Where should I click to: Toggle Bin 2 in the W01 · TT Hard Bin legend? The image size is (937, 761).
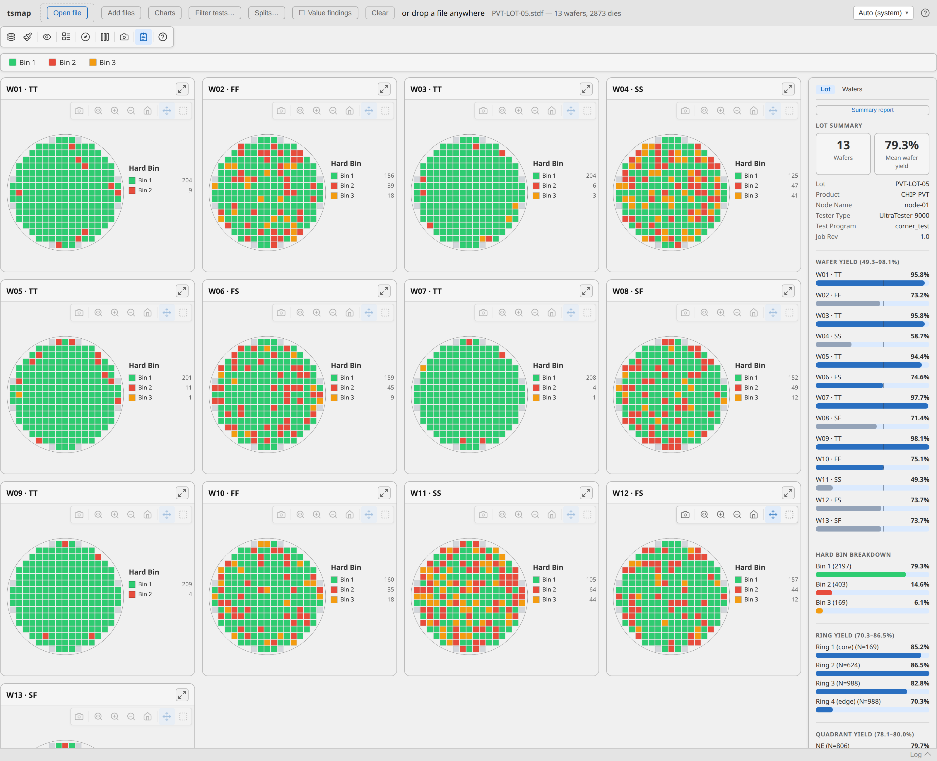coord(160,190)
